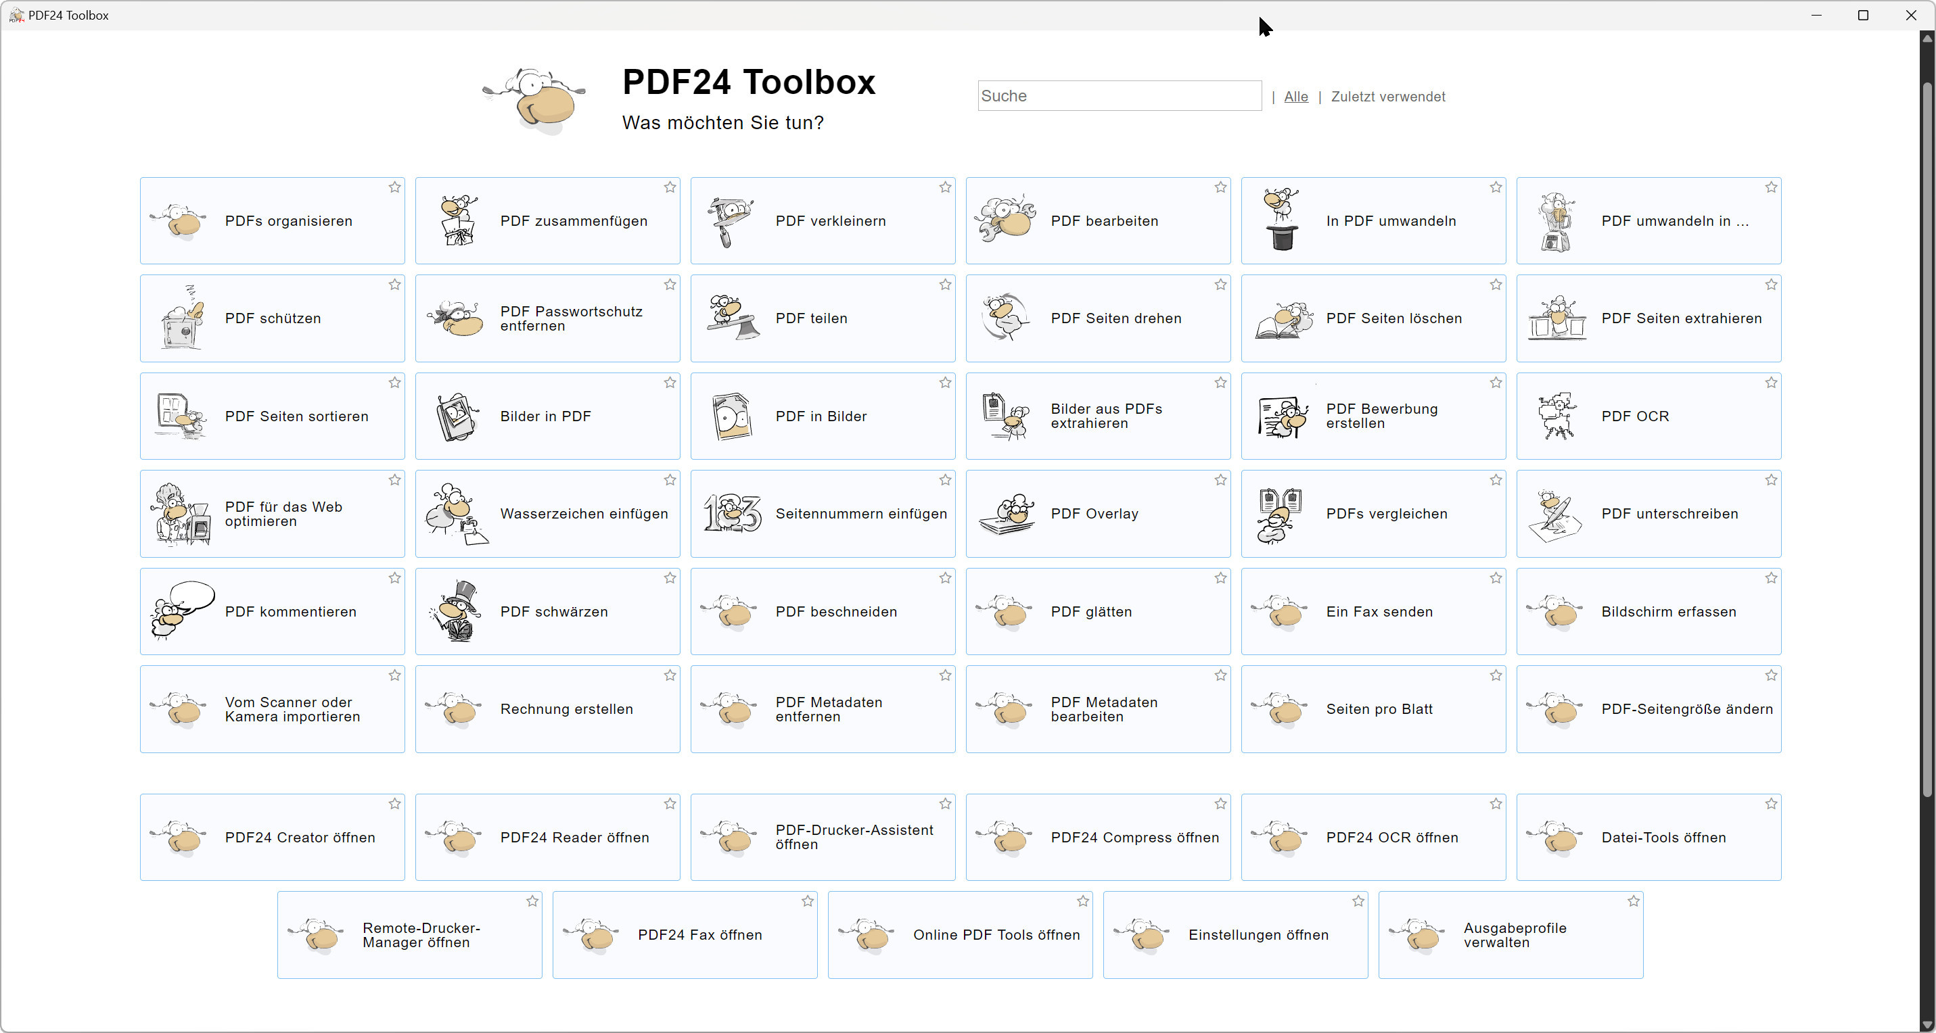Show all tools via Alle link
Screen dimensions: 1936x1033
click(x=1295, y=96)
